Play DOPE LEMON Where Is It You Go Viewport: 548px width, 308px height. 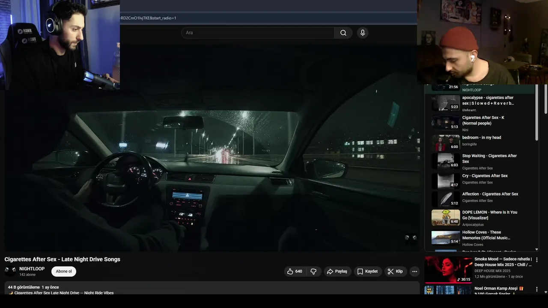pos(479,217)
